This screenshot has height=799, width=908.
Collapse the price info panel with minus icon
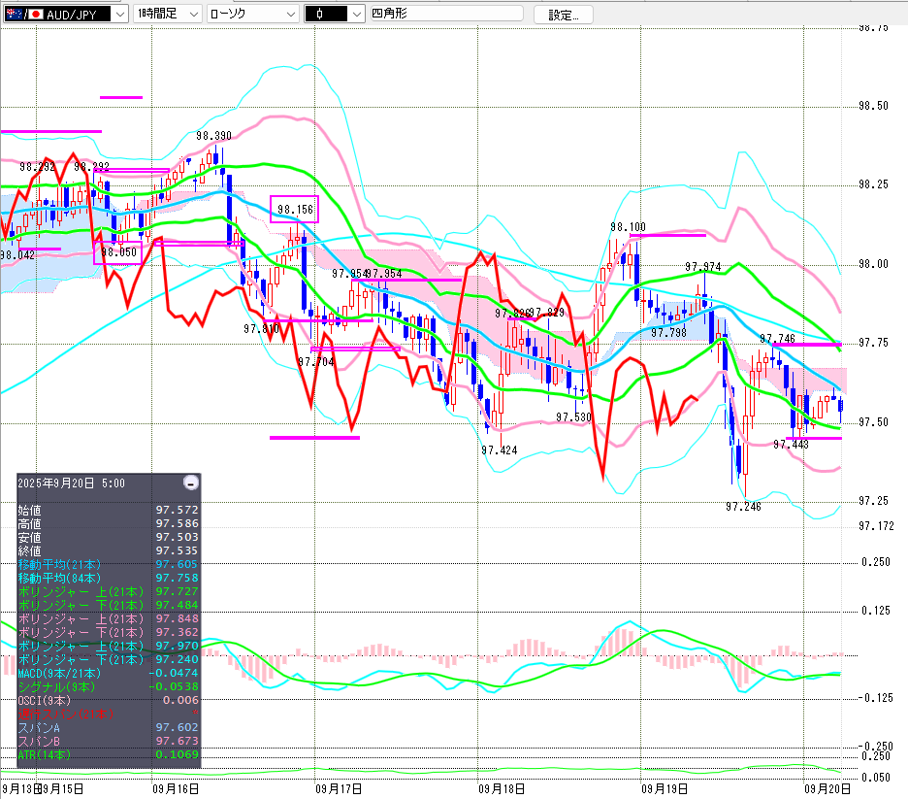(191, 483)
